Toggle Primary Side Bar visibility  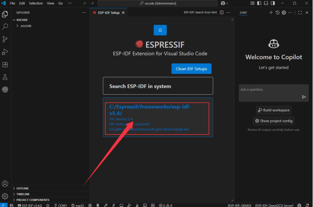[x=259, y=3]
